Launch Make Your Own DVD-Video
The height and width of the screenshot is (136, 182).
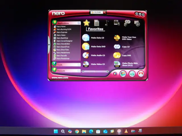pyautogui.click(x=125, y=38)
